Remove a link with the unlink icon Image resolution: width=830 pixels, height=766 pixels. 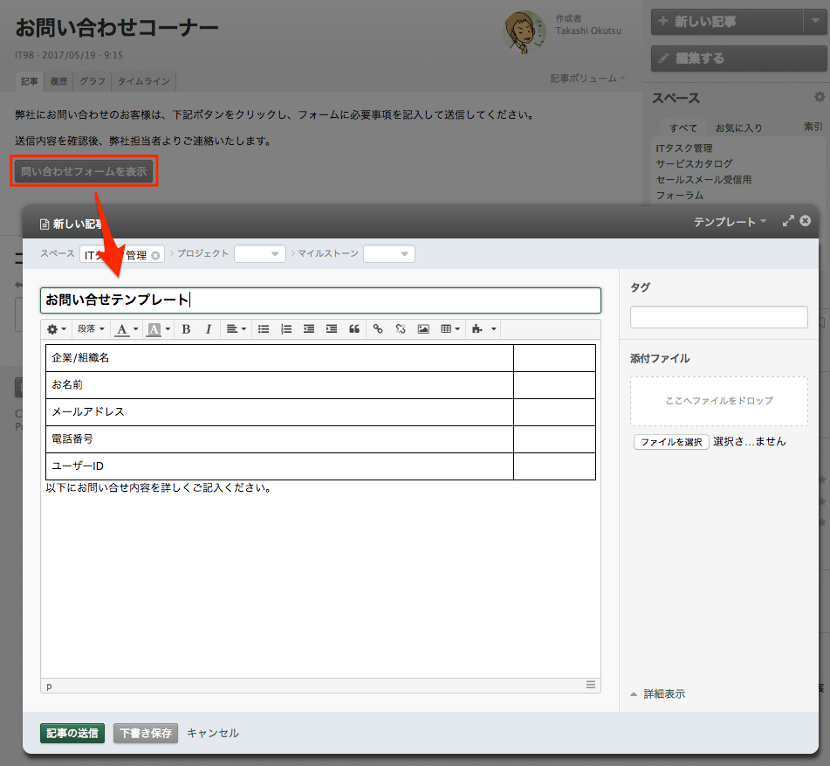(x=401, y=329)
